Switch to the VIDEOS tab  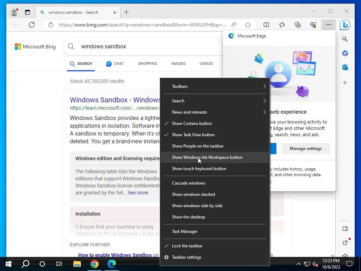[x=206, y=64]
